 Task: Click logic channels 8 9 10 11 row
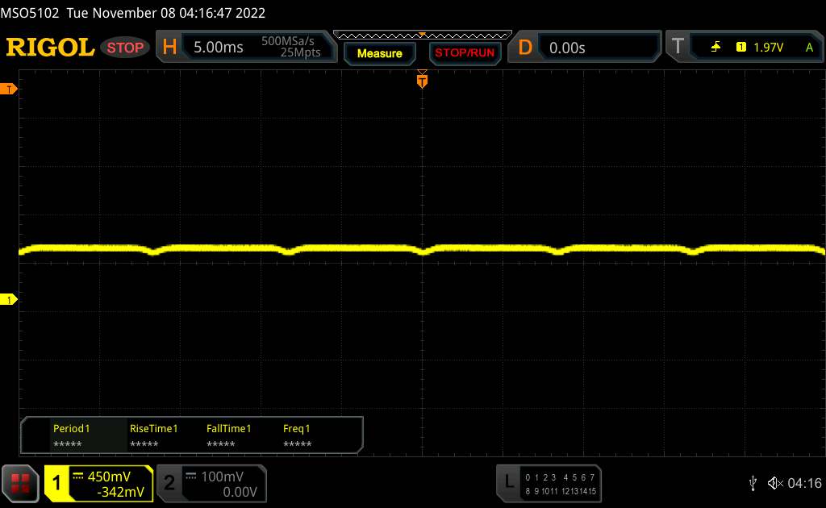tap(541, 491)
